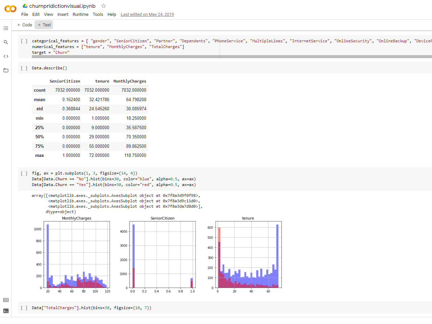Click the Data["TotalCharges"].hist code line
432x324 pixels.
click(x=92, y=308)
